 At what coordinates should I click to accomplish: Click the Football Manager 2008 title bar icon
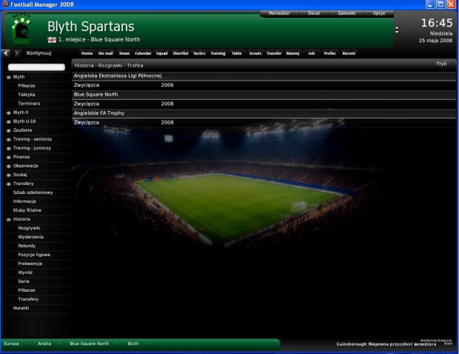click(5, 4)
